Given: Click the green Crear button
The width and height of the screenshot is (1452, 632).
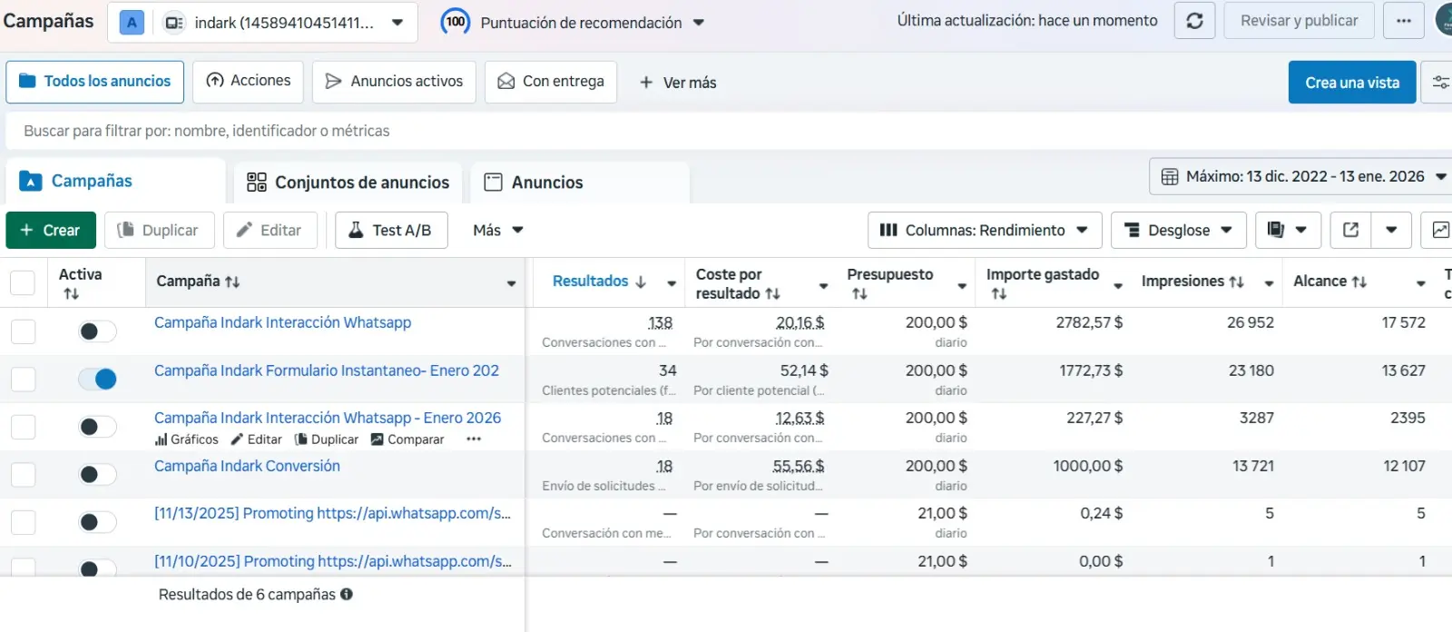Looking at the screenshot, I should tap(51, 230).
